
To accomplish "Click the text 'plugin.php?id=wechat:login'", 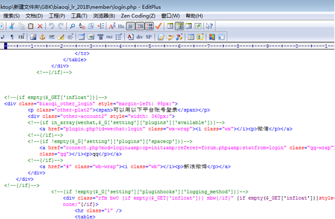I will click(x=104, y=129).
